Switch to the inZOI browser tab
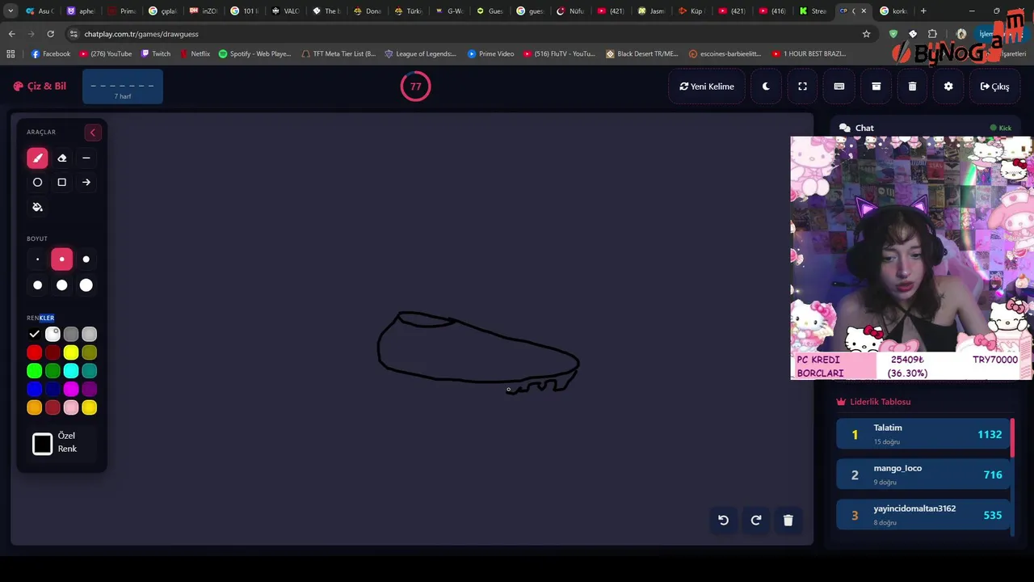Viewport: 1034px width, 582px height. 204,11
